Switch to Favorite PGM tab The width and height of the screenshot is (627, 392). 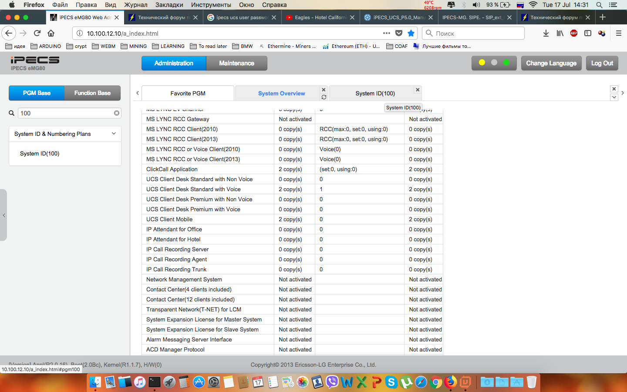click(x=188, y=93)
